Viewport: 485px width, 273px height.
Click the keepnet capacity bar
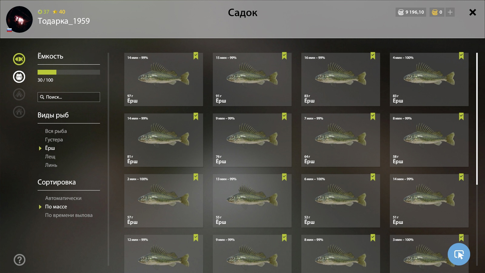click(69, 72)
